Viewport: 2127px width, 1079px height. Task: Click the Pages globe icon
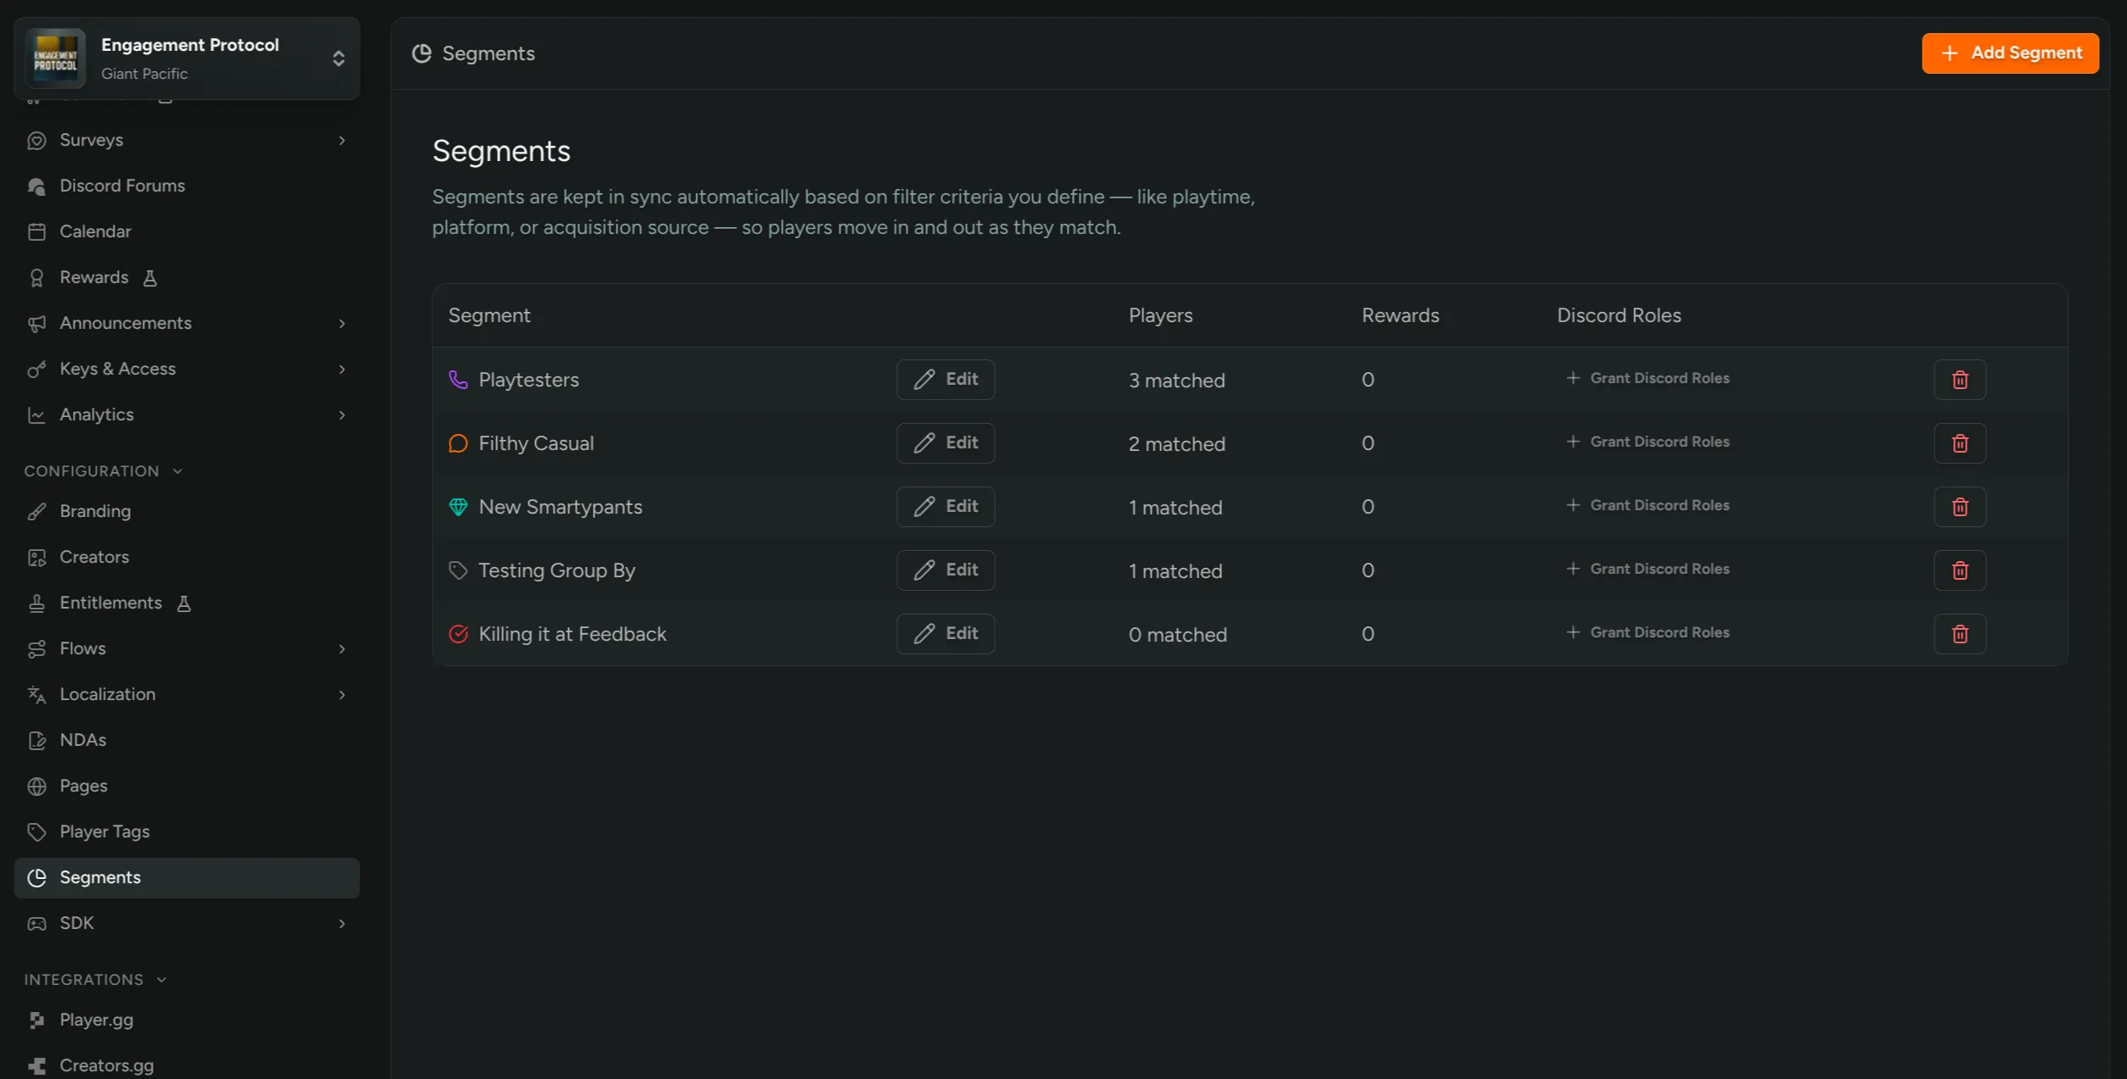36,787
